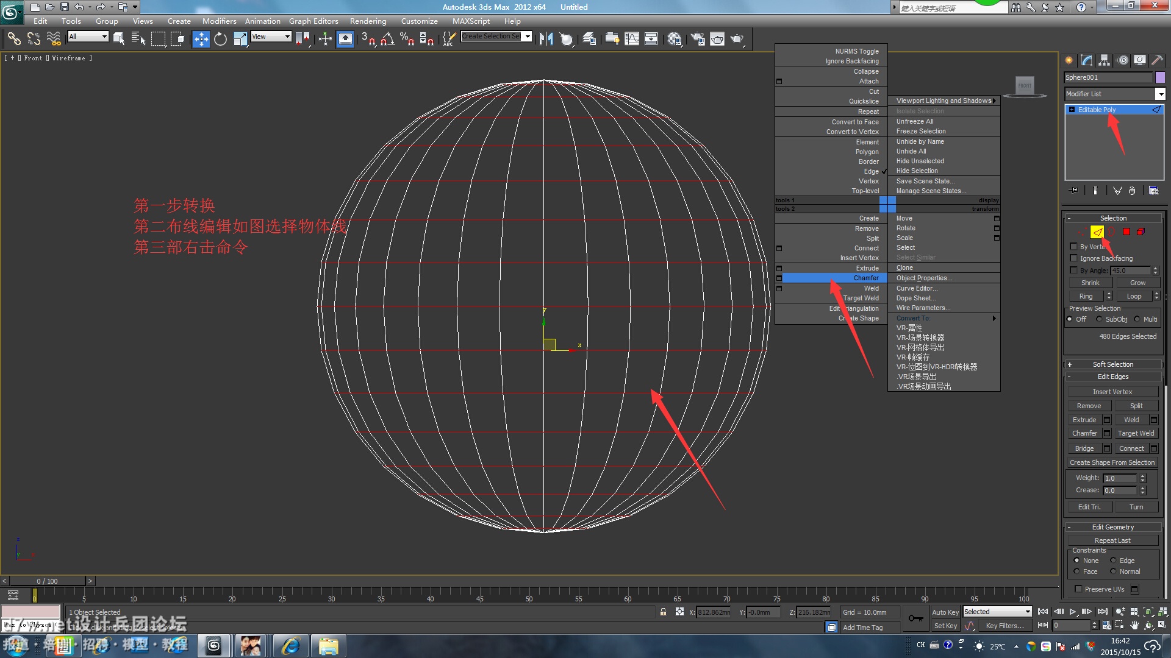Switch to the Utilities hammer panel tab
This screenshot has height=658, width=1171.
[1157, 60]
